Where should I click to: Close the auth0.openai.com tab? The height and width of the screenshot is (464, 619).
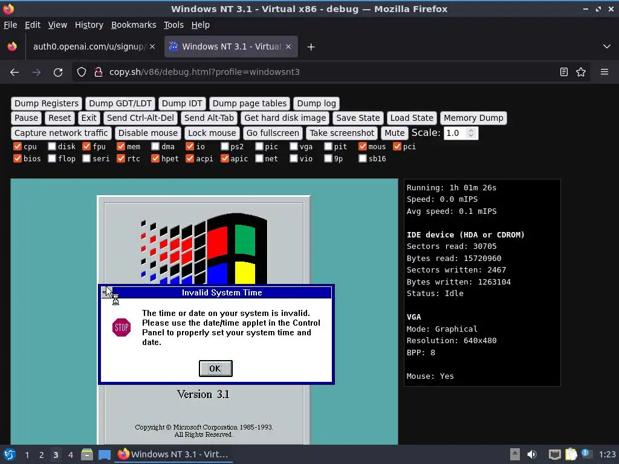[152, 47]
